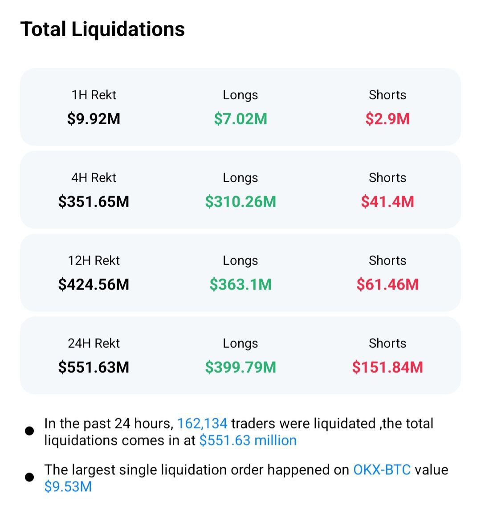
Task: Select the 12H Rekt label
Action: pyautogui.click(x=94, y=261)
